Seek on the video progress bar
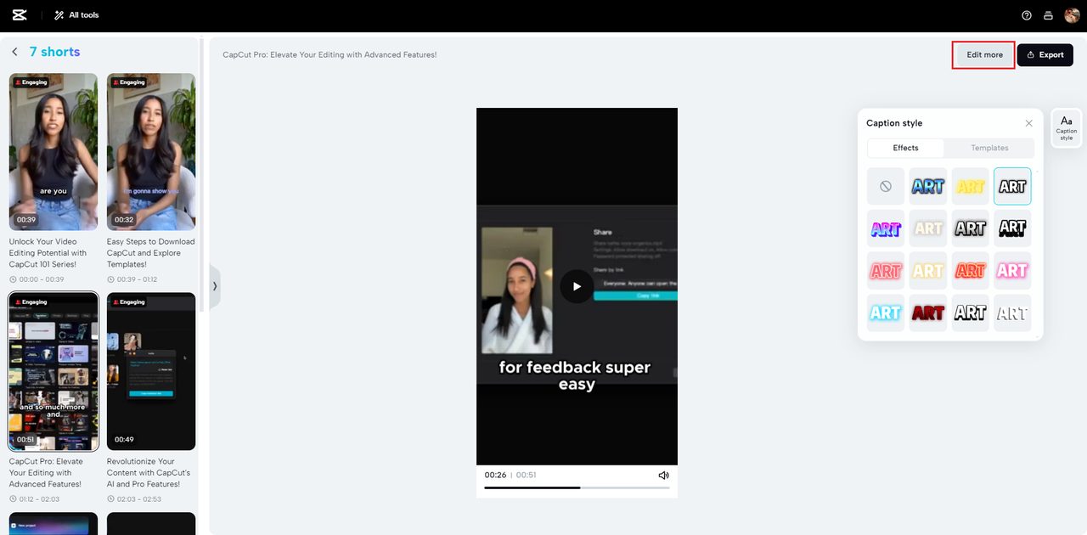The height and width of the screenshot is (535, 1087). pyautogui.click(x=577, y=487)
